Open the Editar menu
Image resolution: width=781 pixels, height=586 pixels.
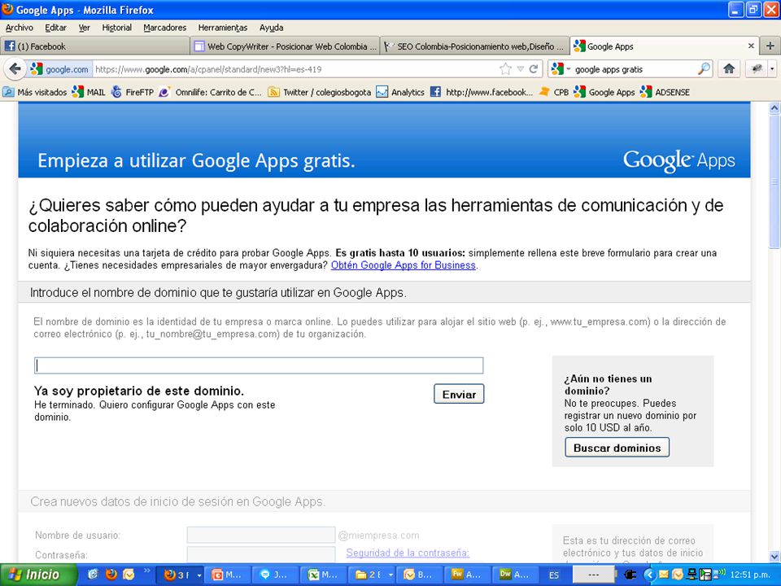point(55,28)
